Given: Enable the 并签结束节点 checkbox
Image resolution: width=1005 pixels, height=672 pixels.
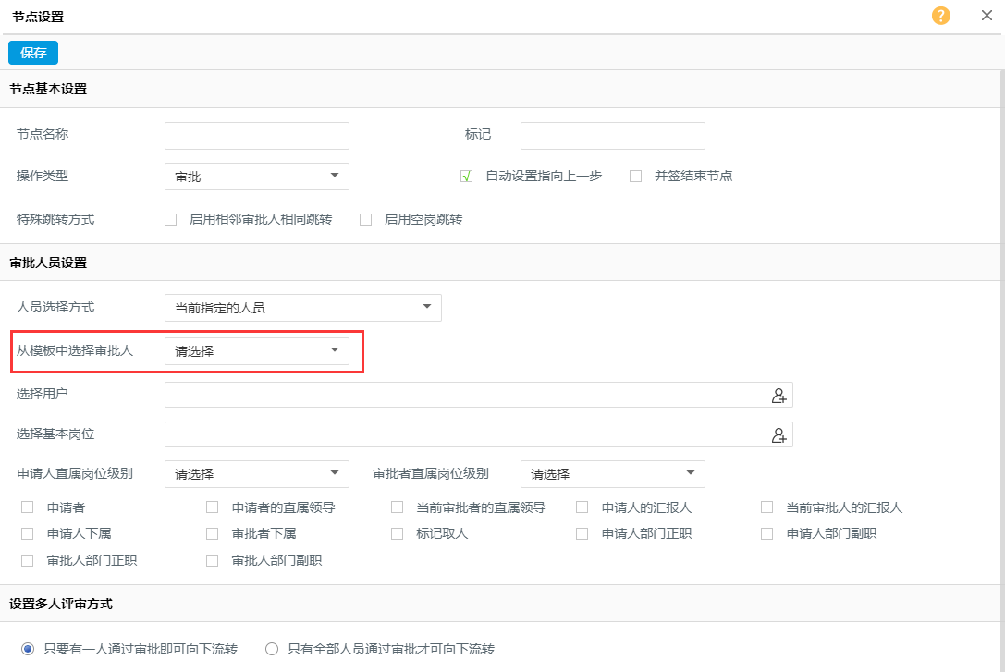Looking at the screenshot, I should tap(635, 177).
